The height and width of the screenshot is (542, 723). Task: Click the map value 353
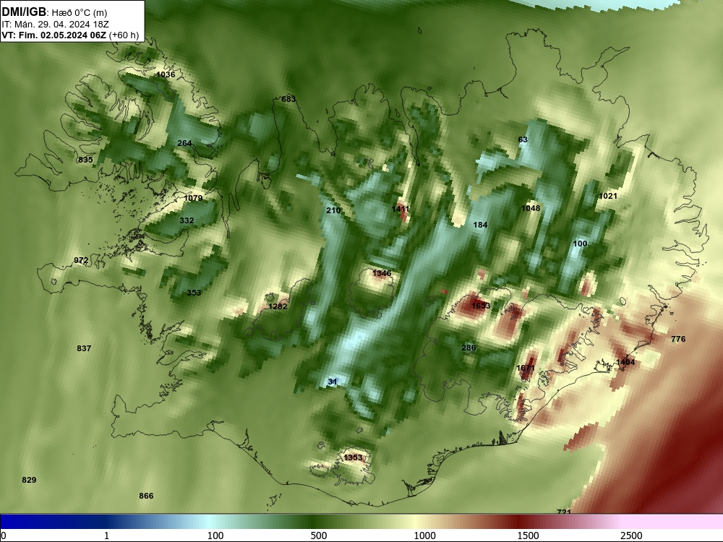(x=194, y=293)
